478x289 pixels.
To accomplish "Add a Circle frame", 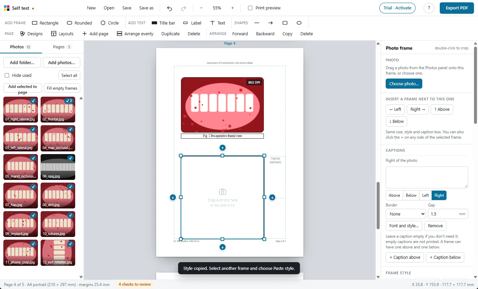I will tap(110, 23).
